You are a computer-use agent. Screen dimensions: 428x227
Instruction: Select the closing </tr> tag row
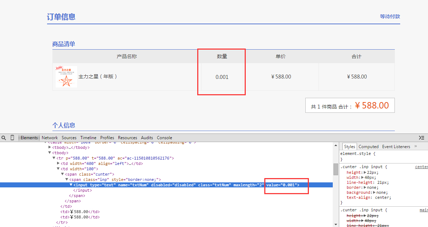point(62,222)
